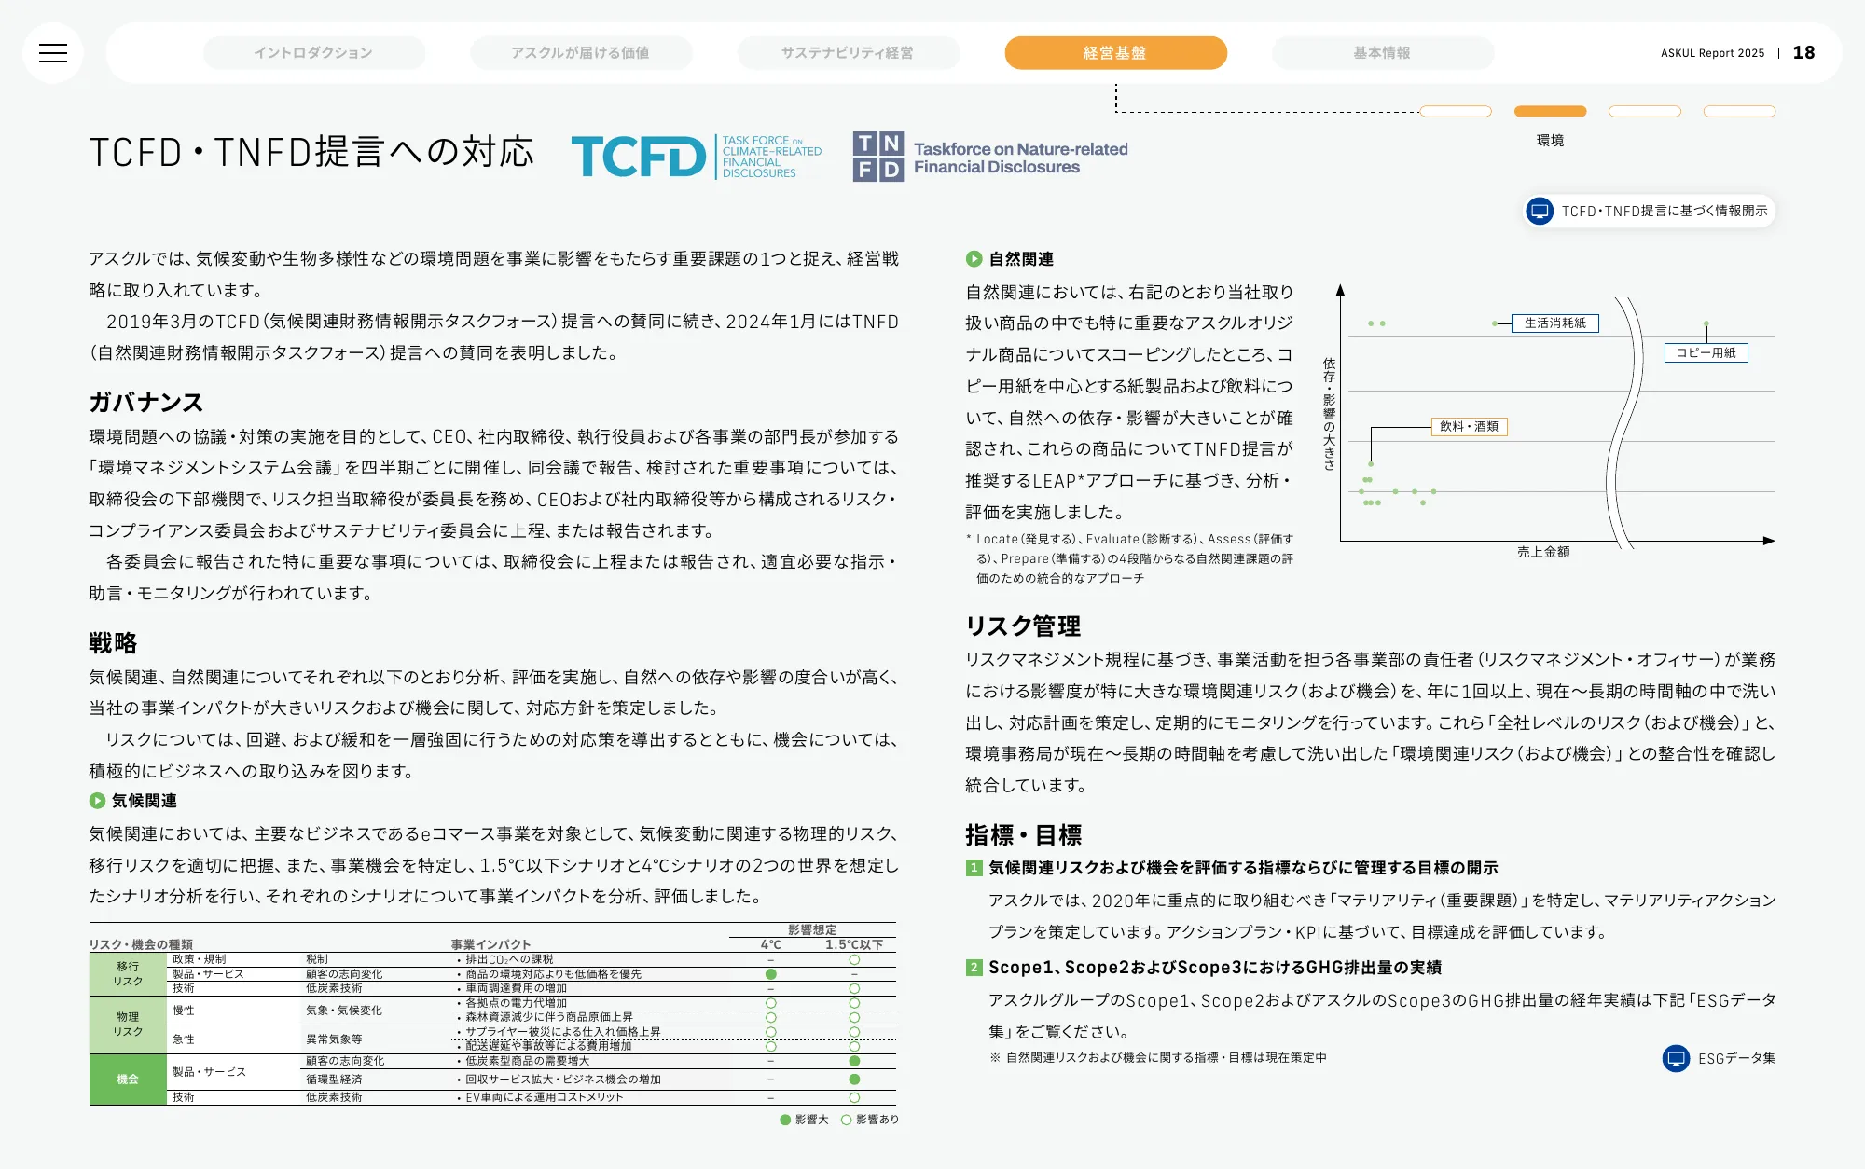1865x1169 pixels.
Task: Click green arrow icon beside 自然関連
Action: coord(974,259)
